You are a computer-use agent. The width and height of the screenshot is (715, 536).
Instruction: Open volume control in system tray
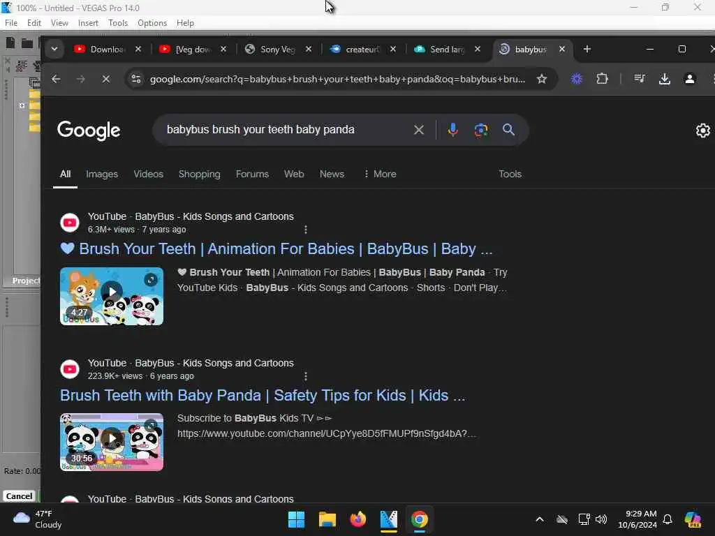click(601, 519)
